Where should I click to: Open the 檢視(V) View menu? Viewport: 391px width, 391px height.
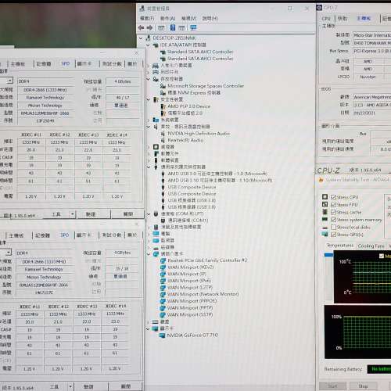pos(188,18)
